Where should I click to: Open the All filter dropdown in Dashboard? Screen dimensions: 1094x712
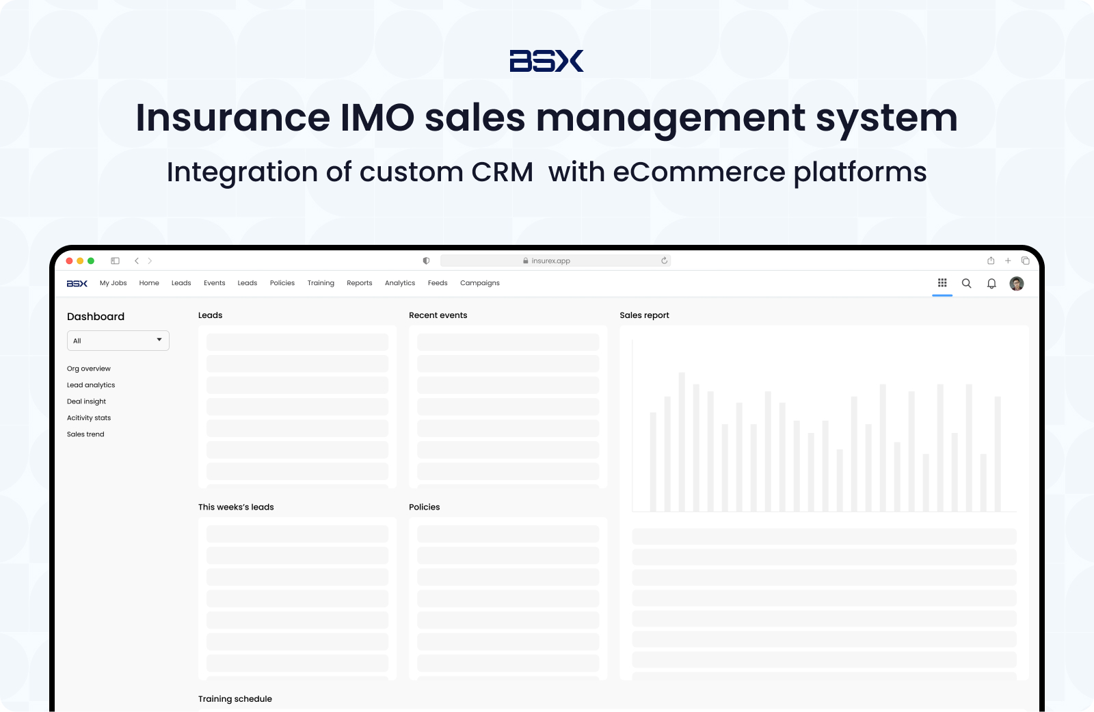coord(118,341)
